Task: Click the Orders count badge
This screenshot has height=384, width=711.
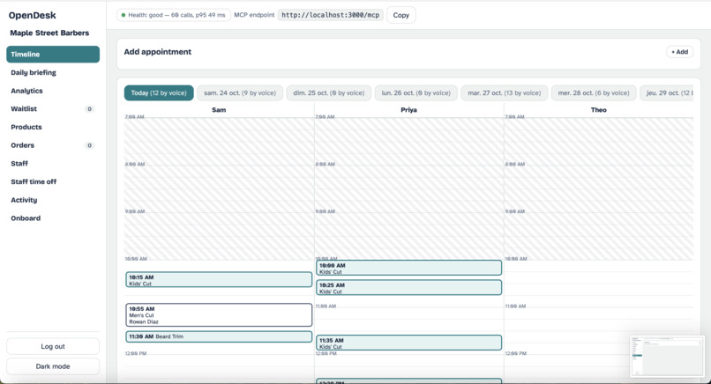Action: click(89, 145)
